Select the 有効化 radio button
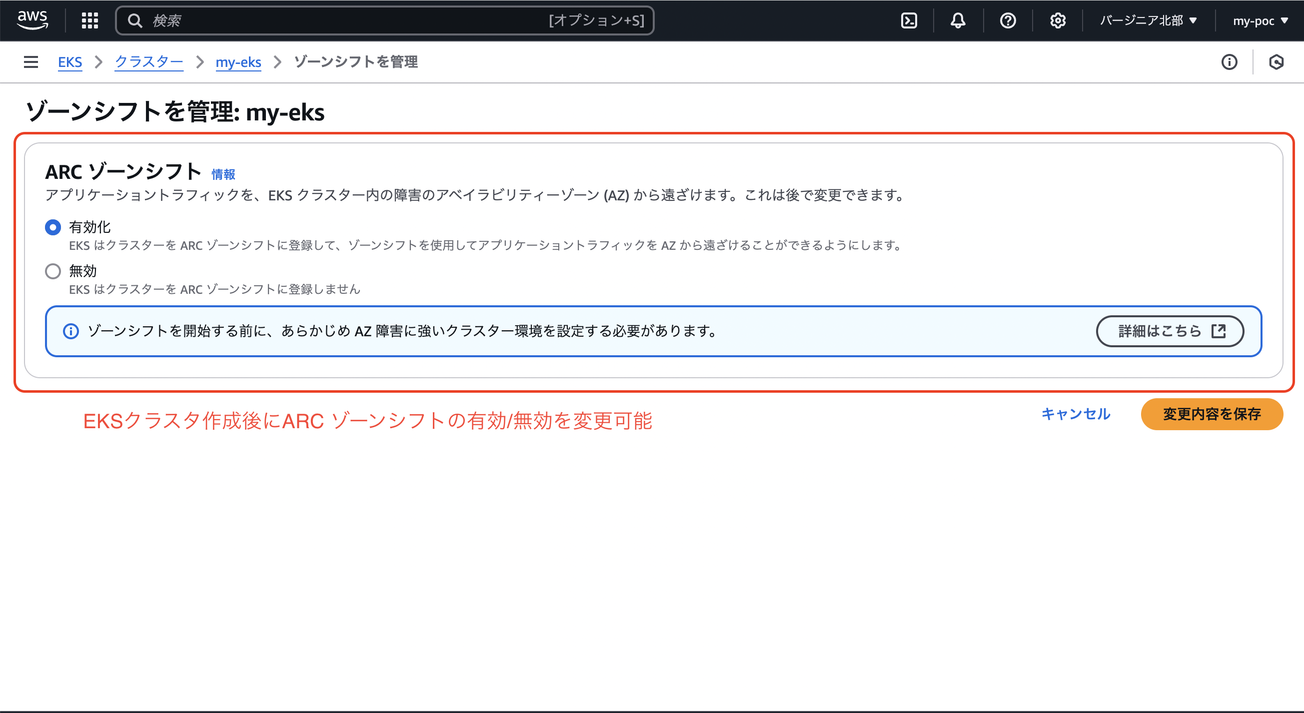The width and height of the screenshot is (1304, 713). 53,227
